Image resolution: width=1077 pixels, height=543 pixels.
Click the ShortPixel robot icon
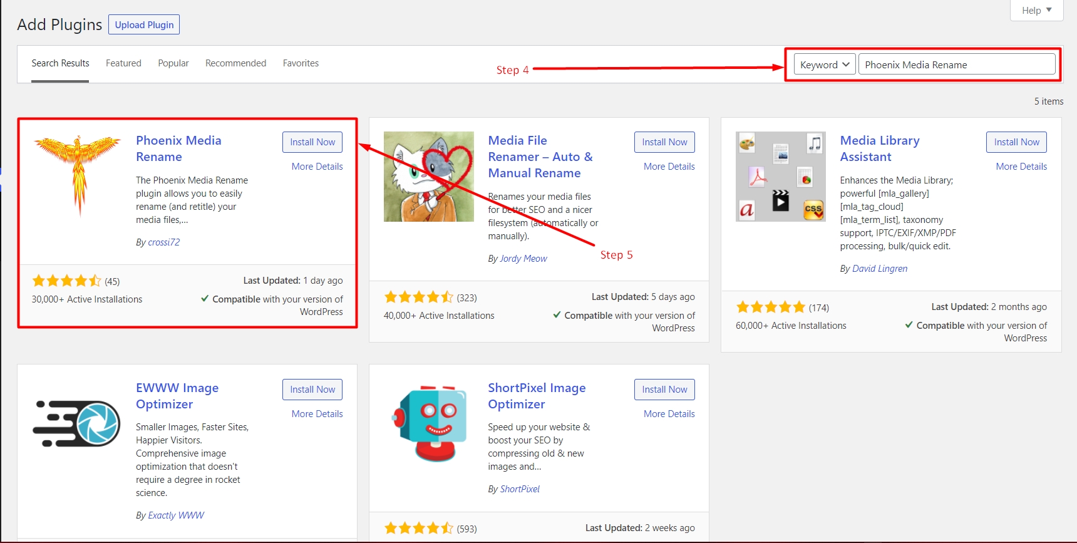tap(429, 423)
